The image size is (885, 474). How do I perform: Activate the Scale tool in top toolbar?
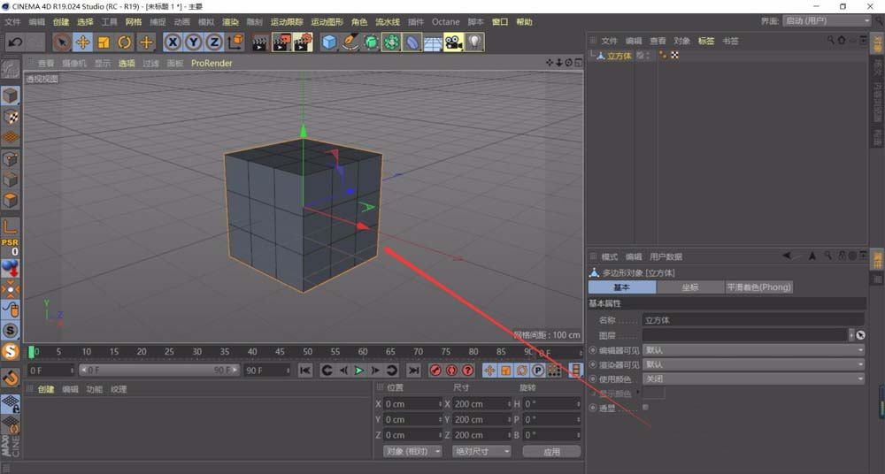click(104, 42)
